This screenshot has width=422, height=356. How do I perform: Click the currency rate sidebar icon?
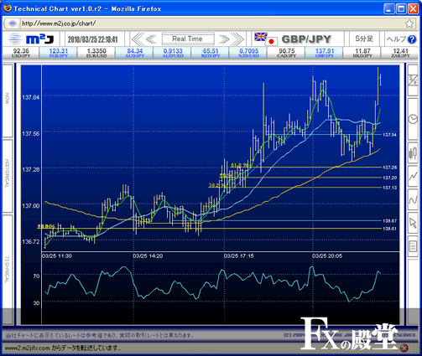point(413,80)
